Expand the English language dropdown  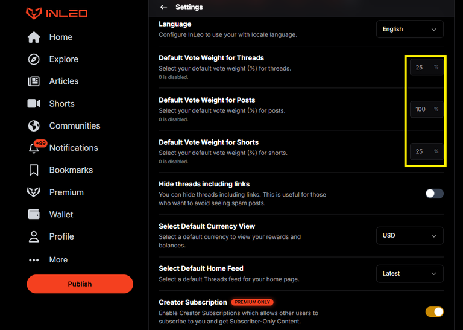(x=409, y=29)
